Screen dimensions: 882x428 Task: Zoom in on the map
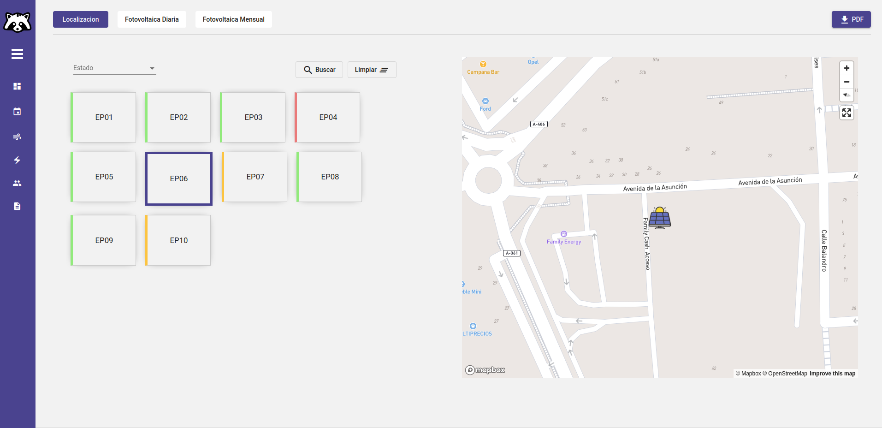(846, 68)
